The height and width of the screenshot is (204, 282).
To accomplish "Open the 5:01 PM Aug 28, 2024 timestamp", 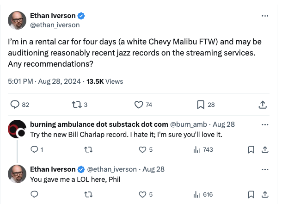I will click(x=42, y=81).
